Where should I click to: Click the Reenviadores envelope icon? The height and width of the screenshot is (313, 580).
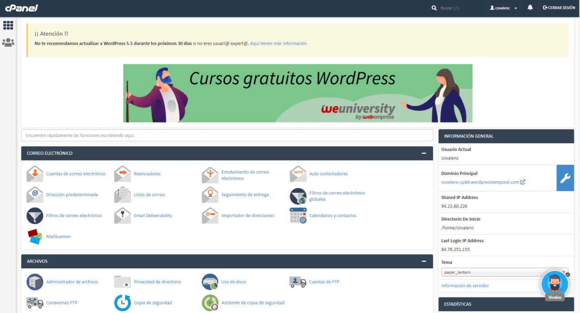point(122,174)
